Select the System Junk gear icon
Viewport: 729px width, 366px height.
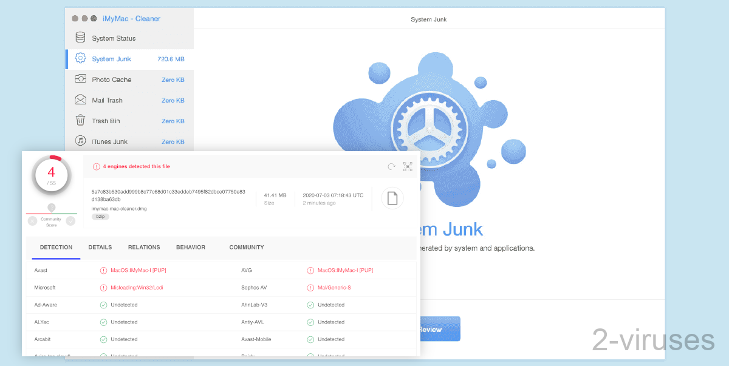[x=80, y=58]
